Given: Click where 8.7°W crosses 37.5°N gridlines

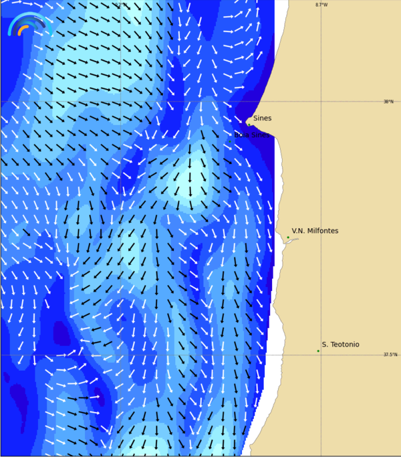Looking at the screenshot, I should coord(321,355).
